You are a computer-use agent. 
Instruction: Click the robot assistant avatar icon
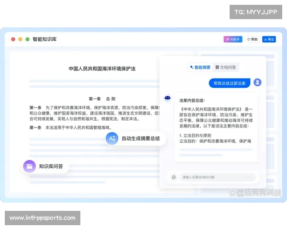pyautogui.click(x=167, y=98)
